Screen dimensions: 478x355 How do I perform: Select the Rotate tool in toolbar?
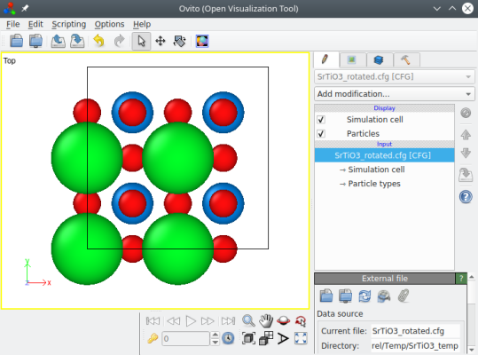click(179, 41)
